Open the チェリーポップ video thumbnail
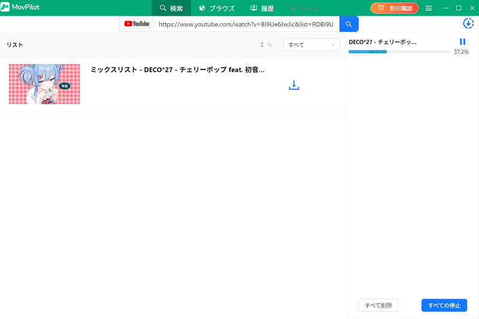The height and width of the screenshot is (319, 479). pyautogui.click(x=44, y=84)
